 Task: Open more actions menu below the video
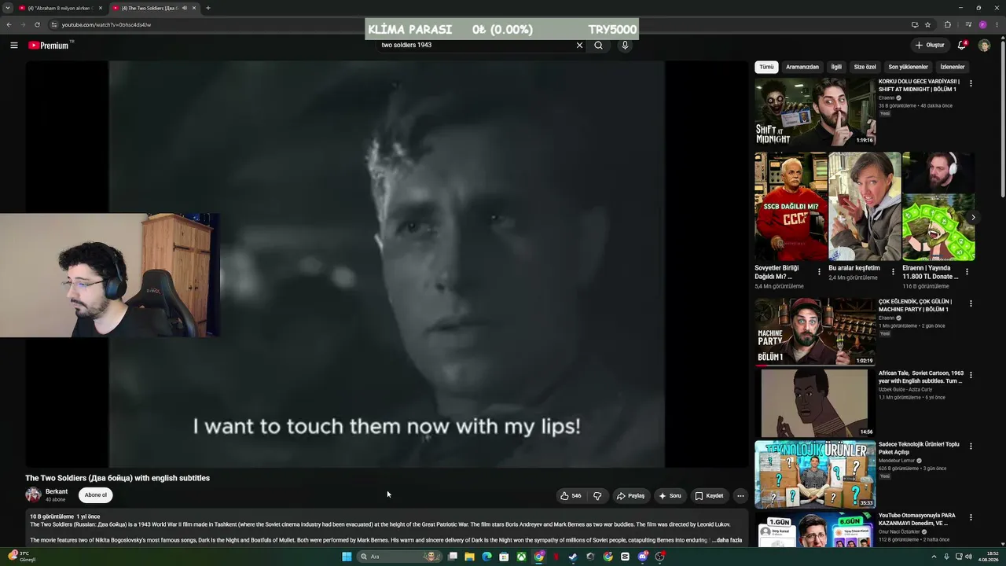740,496
